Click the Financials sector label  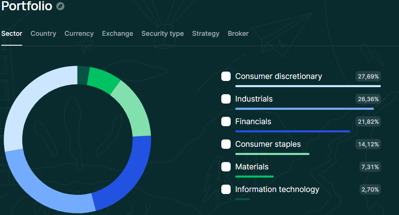[x=253, y=122]
